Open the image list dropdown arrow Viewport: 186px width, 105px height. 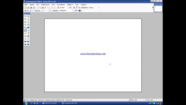coord(153,8)
